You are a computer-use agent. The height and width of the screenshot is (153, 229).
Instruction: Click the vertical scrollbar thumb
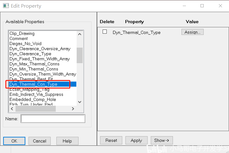tap(80, 56)
